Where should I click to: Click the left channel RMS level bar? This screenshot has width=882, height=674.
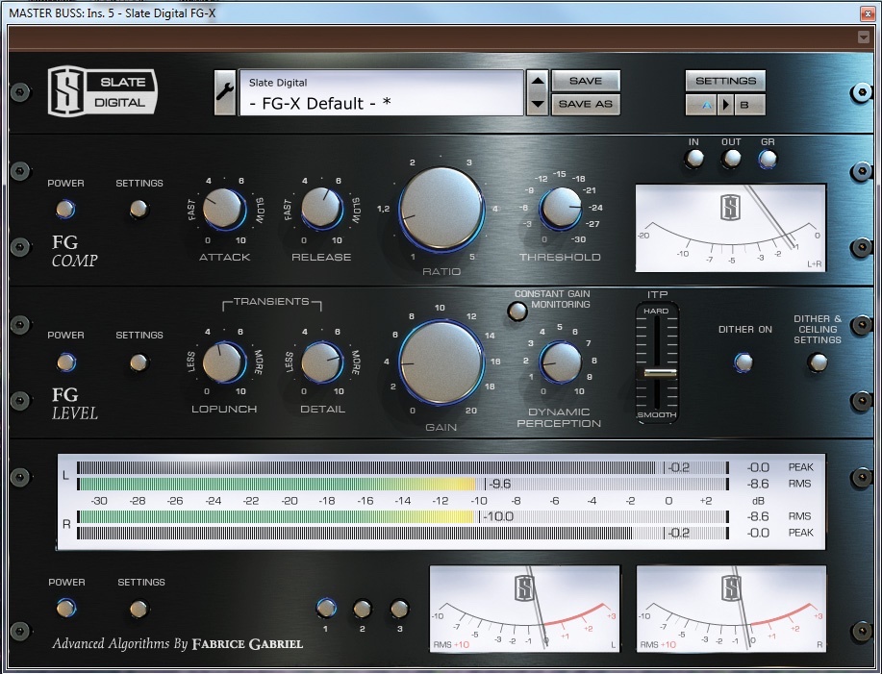[403, 484]
